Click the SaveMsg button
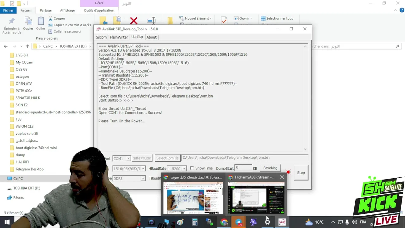 coord(270,168)
